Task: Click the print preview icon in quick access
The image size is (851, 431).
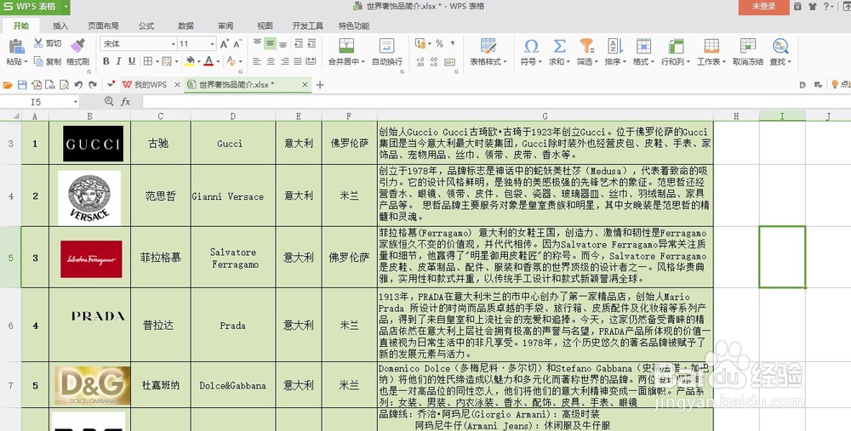Action: coord(64,84)
